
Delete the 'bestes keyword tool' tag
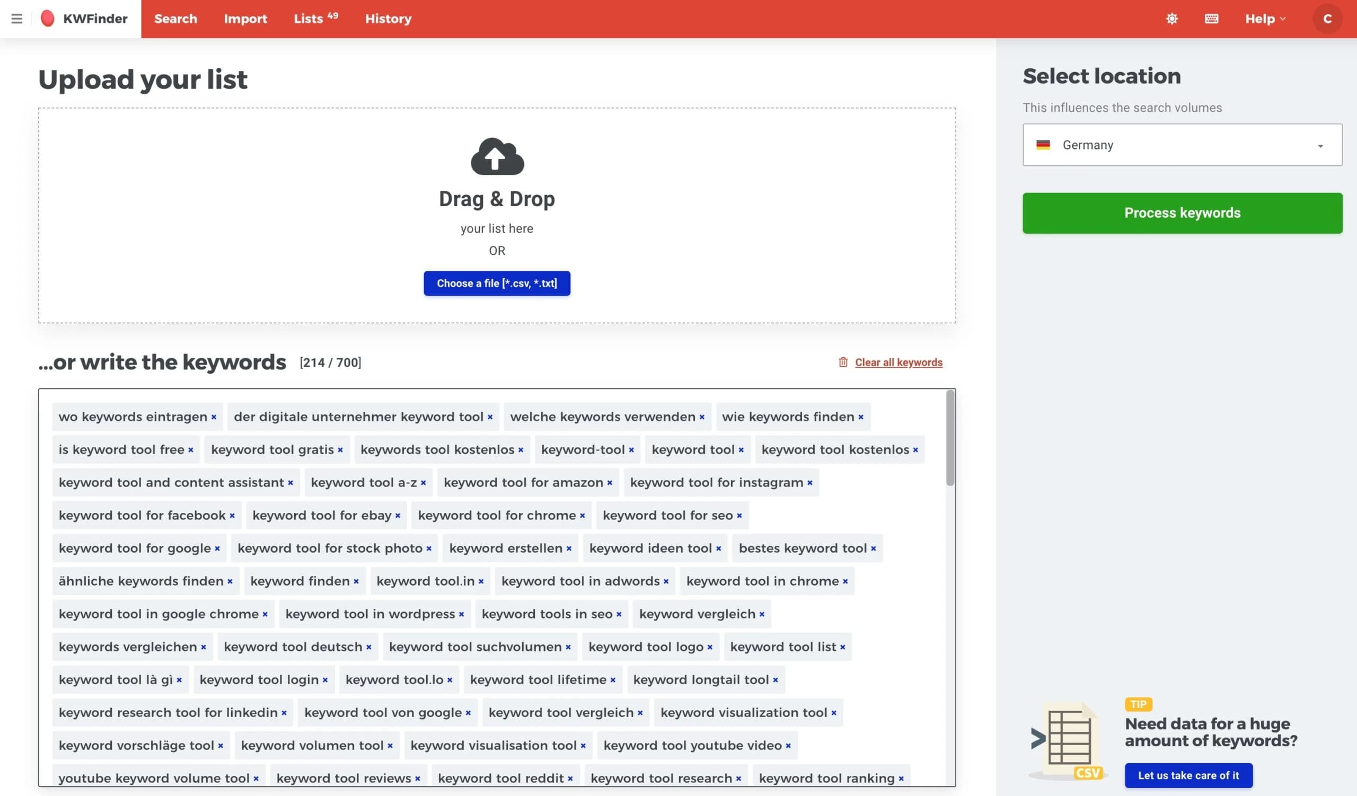tap(874, 549)
